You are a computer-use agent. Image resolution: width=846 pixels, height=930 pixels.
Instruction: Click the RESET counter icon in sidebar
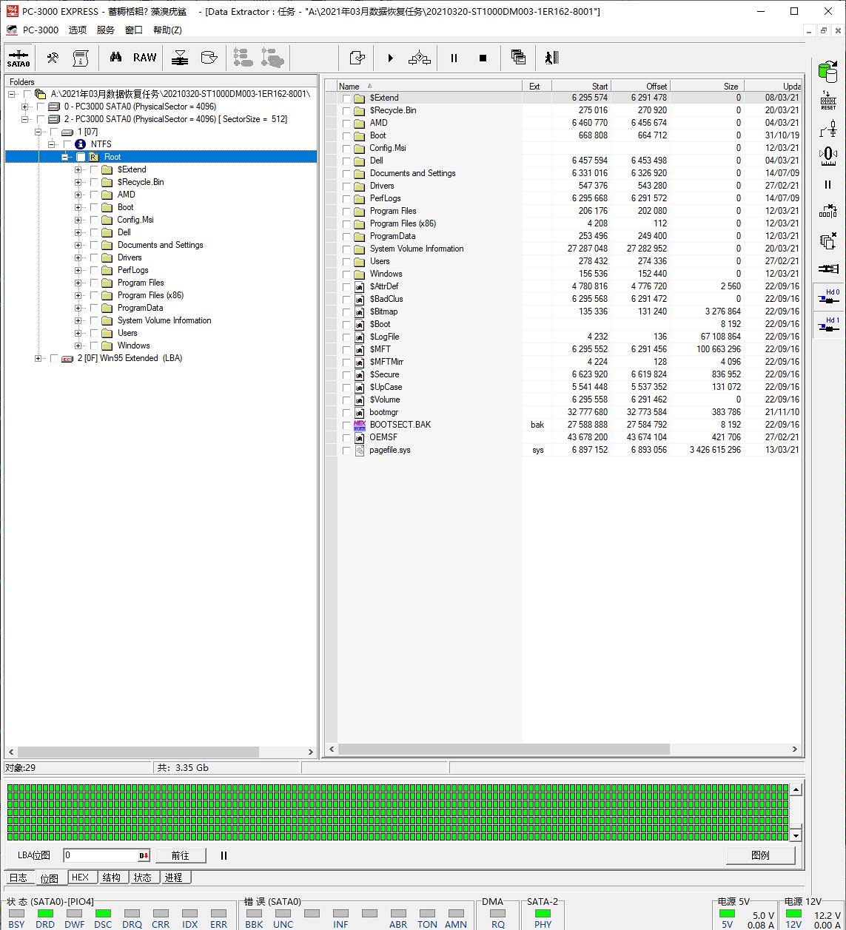pyautogui.click(x=827, y=101)
